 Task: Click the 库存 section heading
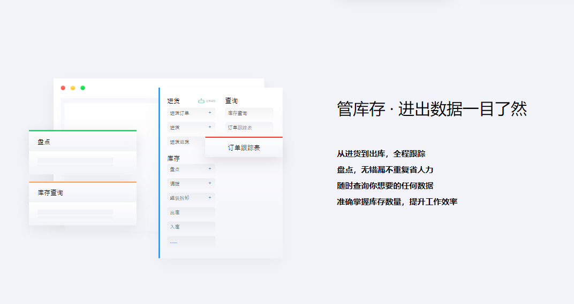(173, 159)
